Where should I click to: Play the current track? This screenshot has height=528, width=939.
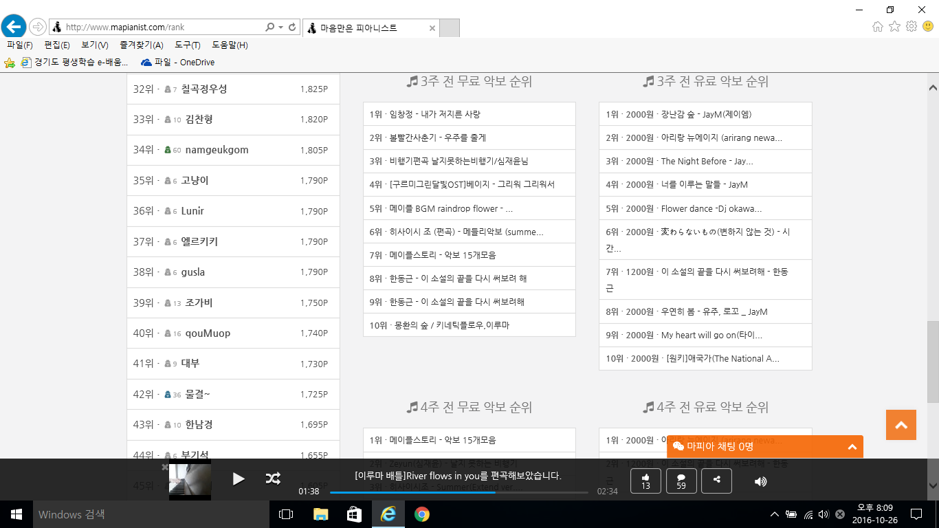239,480
